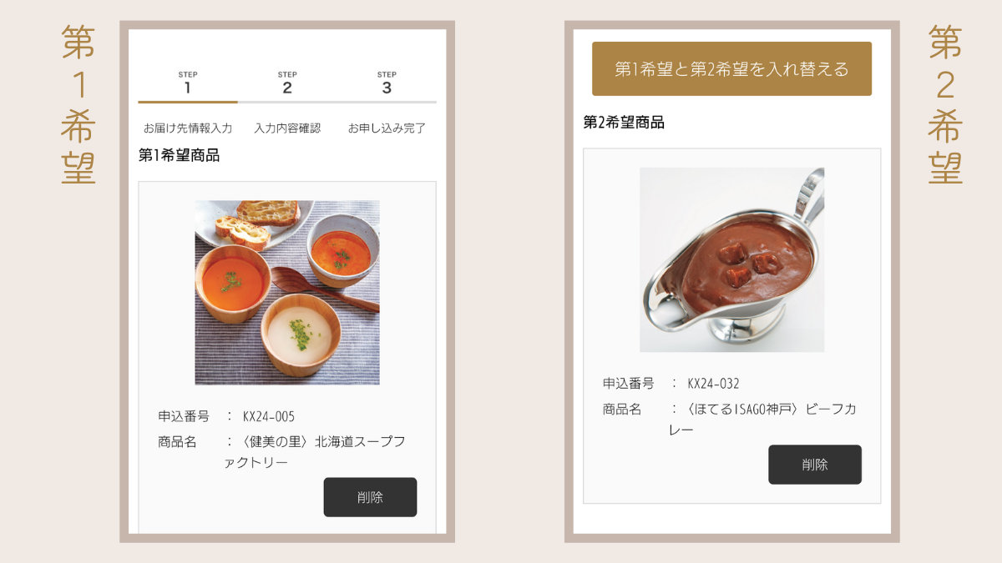The height and width of the screenshot is (563, 1002).
Task: Click the vertical 第2希望 title on the right
Action: (x=945, y=105)
